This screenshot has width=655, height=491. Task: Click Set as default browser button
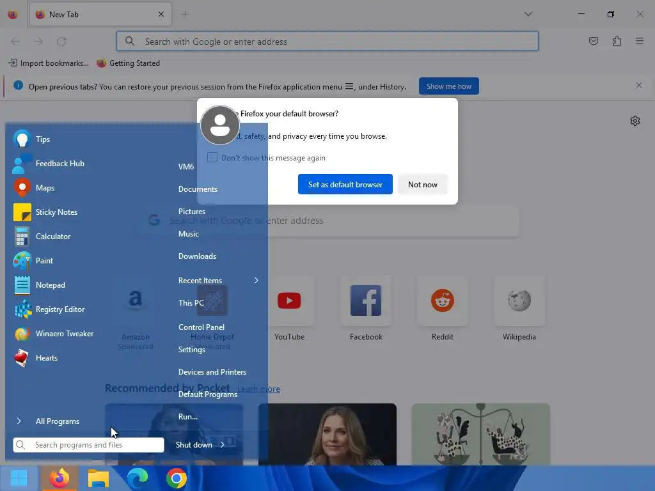[345, 184]
